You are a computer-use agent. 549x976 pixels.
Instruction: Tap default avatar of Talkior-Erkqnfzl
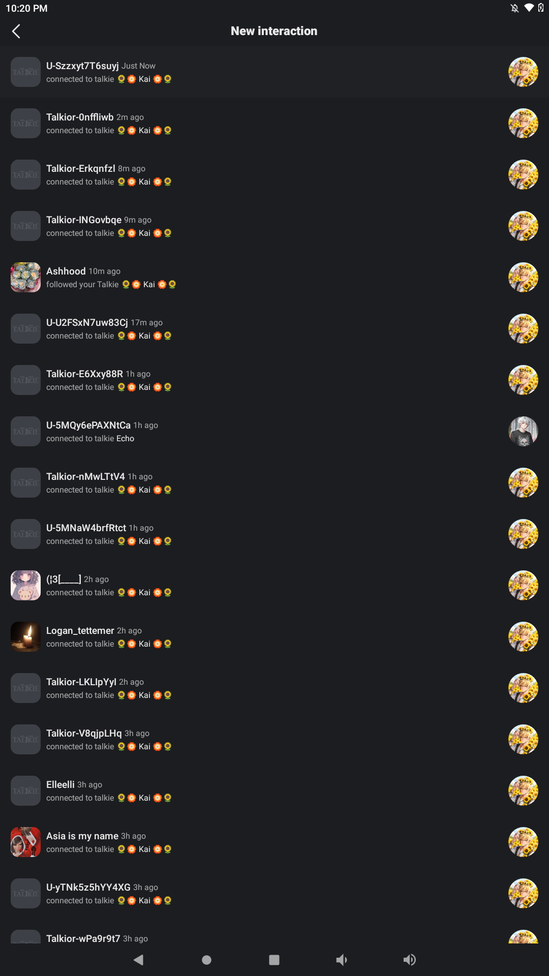click(x=25, y=174)
